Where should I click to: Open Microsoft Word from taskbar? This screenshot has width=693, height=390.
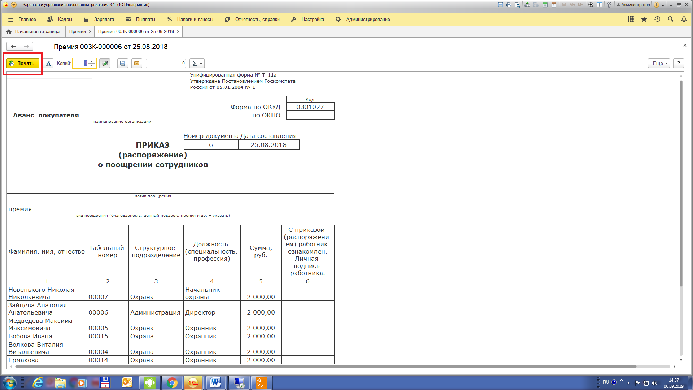(216, 383)
